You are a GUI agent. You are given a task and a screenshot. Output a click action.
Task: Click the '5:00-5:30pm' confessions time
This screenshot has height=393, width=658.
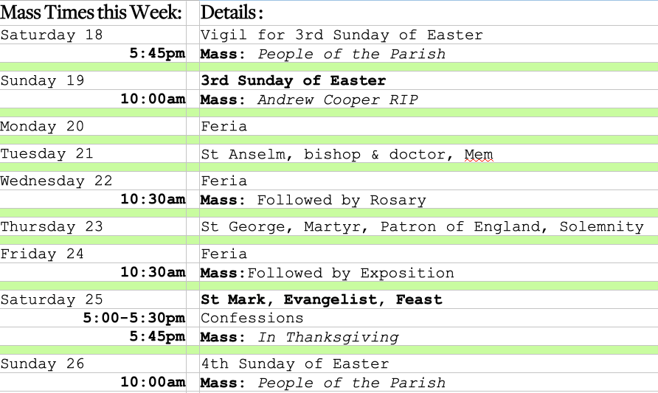click(134, 318)
